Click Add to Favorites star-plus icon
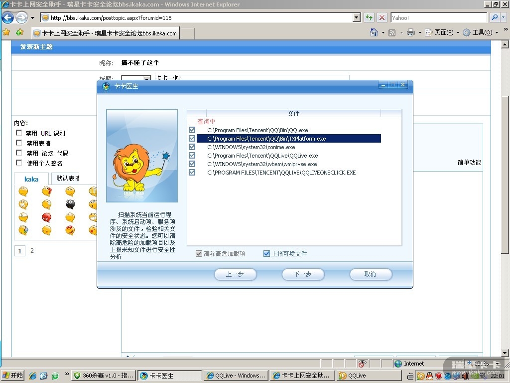Image resolution: width=510 pixels, height=383 pixels. pos(20,32)
